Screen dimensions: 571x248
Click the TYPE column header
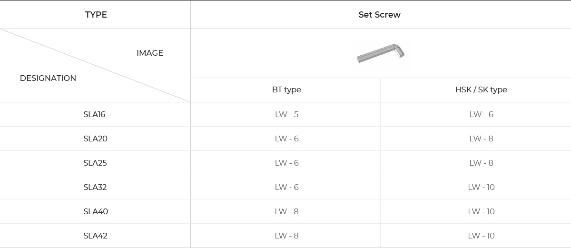(x=96, y=15)
